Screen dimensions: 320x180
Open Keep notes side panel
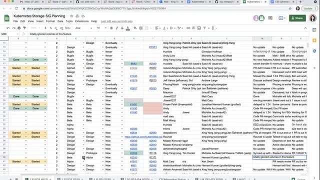tap(314, 40)
